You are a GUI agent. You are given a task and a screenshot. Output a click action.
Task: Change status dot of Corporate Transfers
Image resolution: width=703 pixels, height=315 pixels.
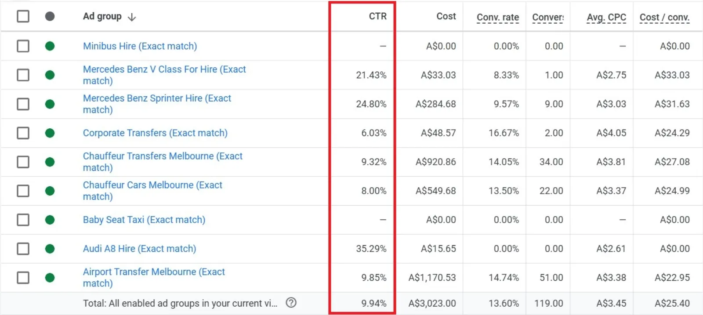[x=50, y=133]
